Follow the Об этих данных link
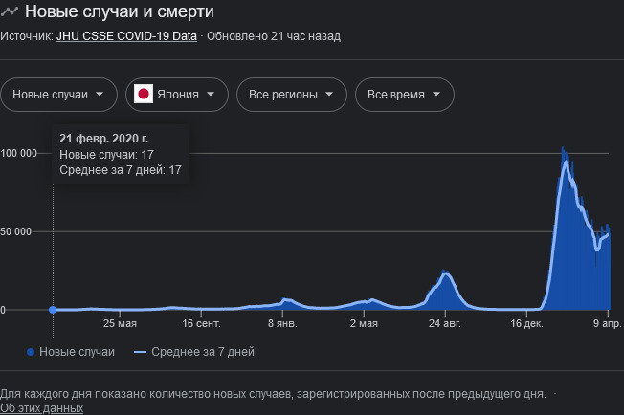624x415 pixels. pyautogui.click(x=42, y=408)
